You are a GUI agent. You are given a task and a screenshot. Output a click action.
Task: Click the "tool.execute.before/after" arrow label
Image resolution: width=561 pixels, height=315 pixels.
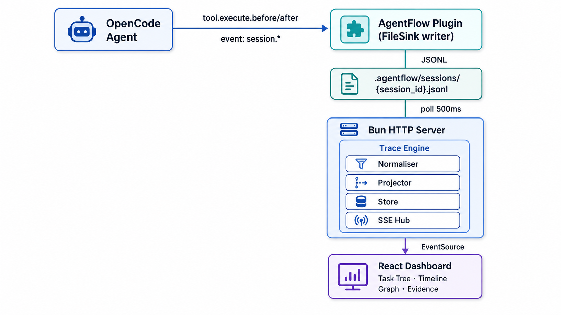pyautogui.click(x=250, y=18)
